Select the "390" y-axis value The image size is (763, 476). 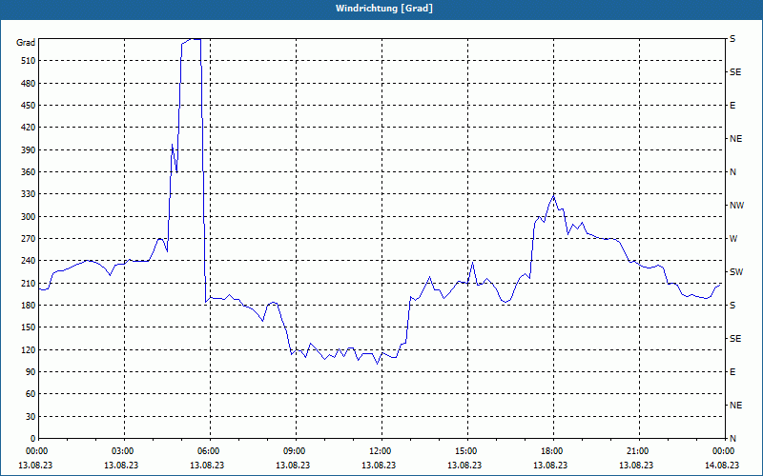click(28, 149)
